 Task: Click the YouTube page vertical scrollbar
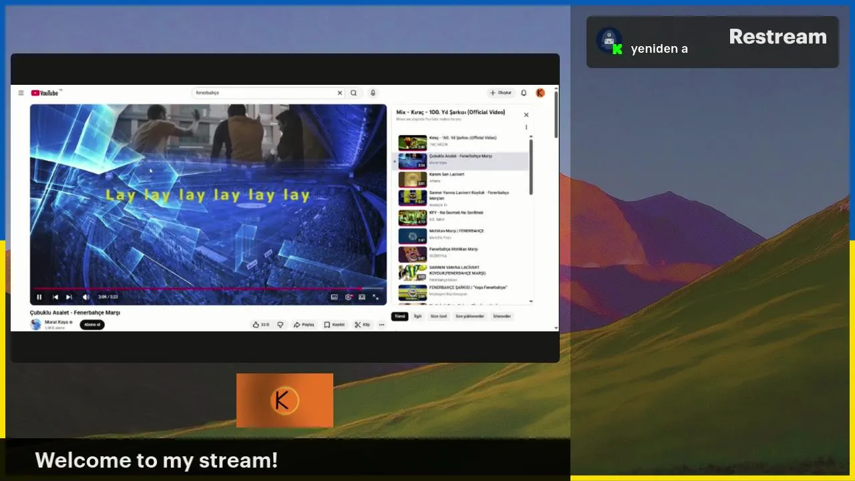[x=556, y=114]
